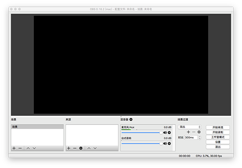242x168 pixels.
Task: Open transition properties gear under 淡出
Action: [x=199, y=132]
